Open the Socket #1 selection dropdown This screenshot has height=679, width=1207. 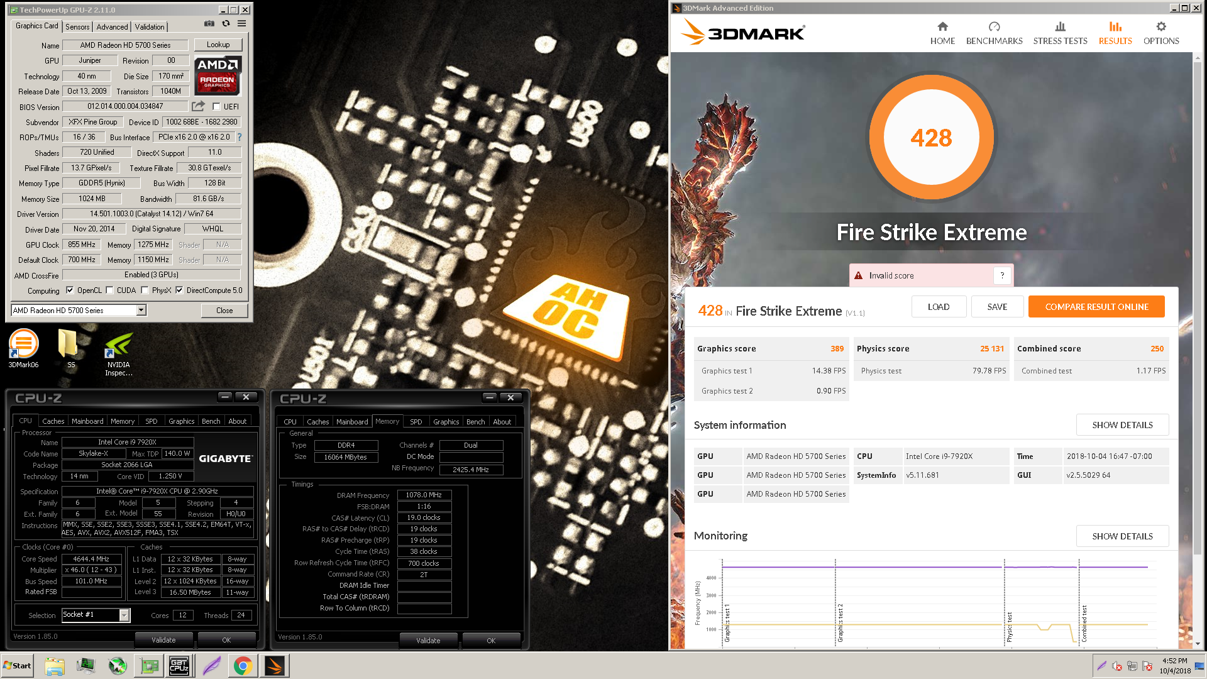[124, 616]
